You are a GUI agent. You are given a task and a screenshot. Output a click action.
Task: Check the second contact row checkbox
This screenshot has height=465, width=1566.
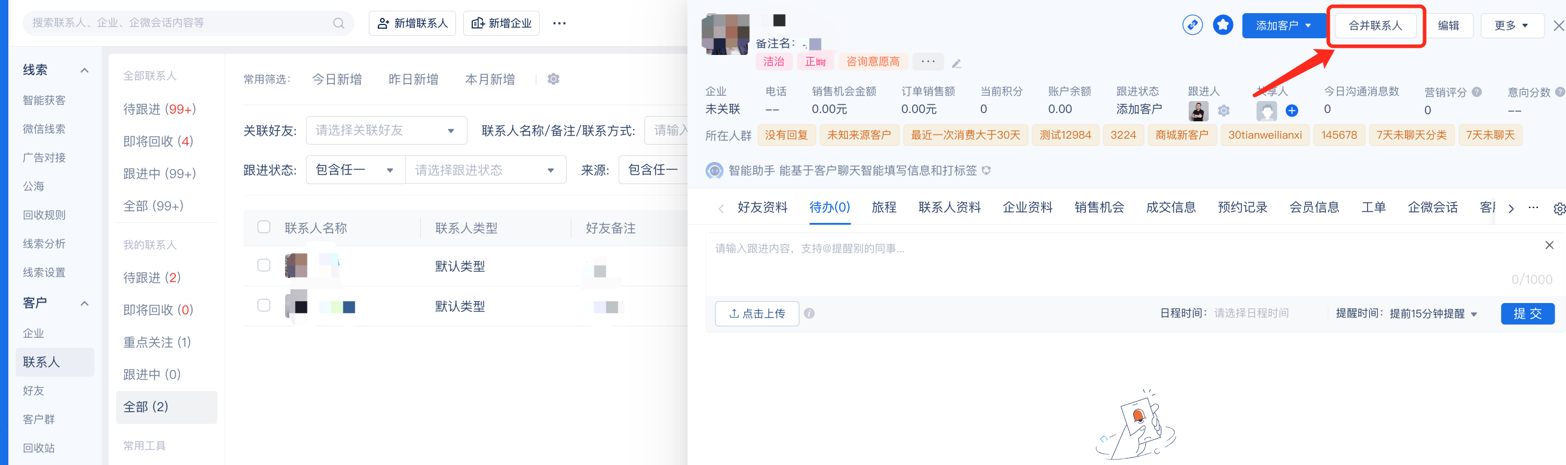[264, 305]
